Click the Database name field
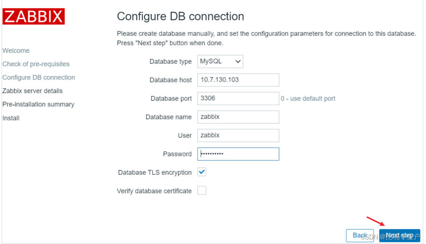The width and height of the screenshot is (426, 244). (x=238, y=117)
